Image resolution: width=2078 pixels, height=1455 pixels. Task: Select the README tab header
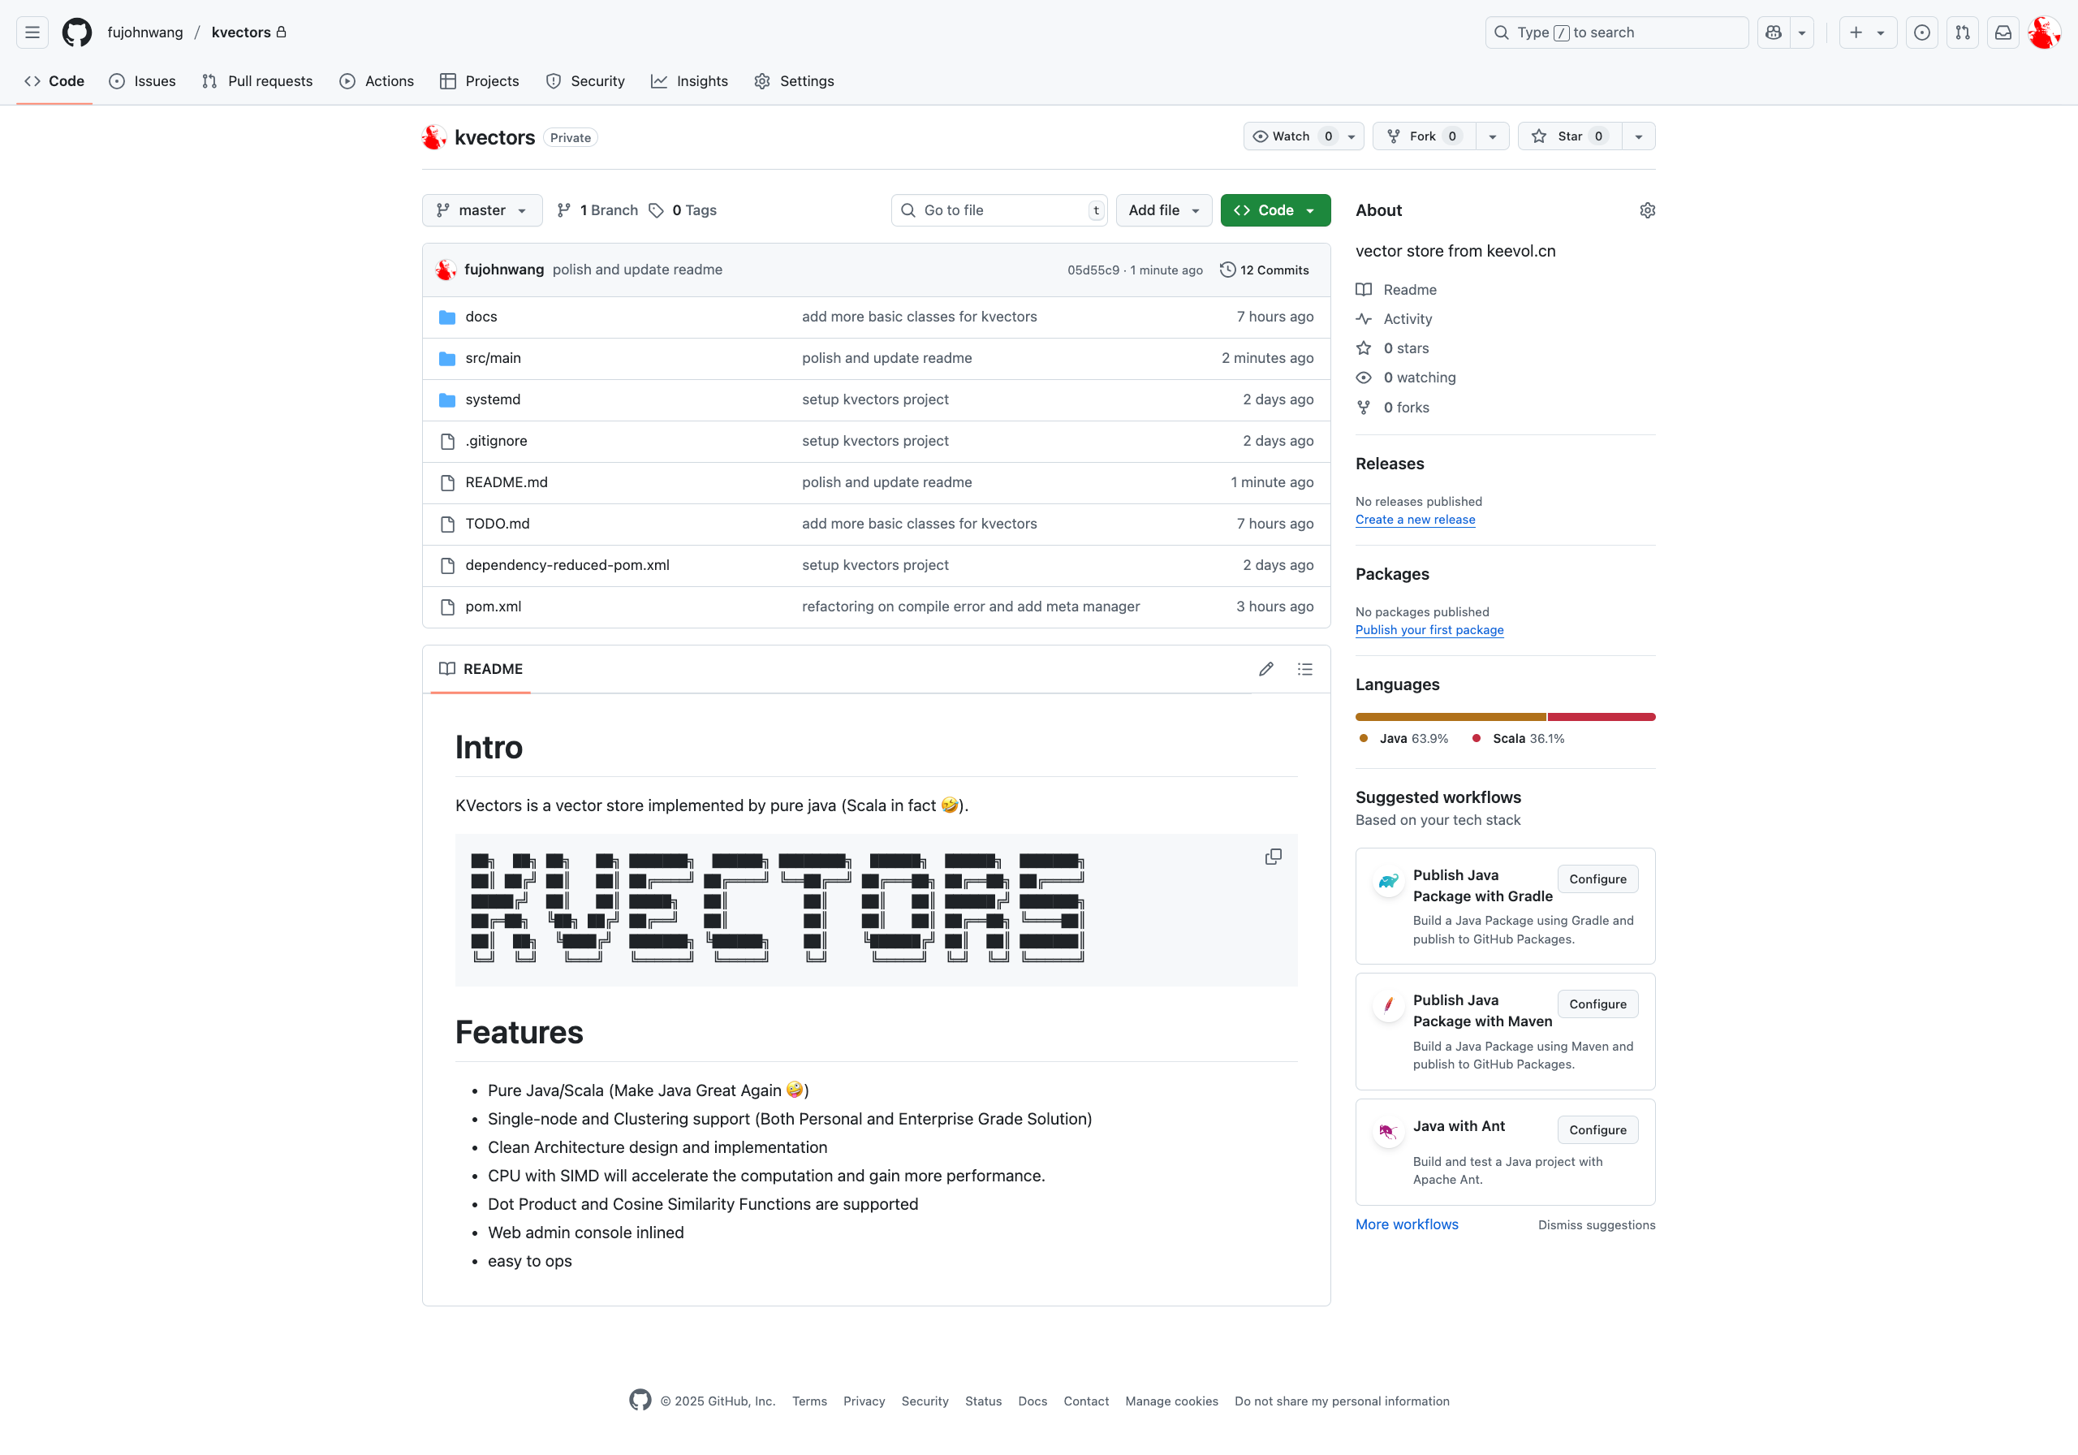coord(481,669)
